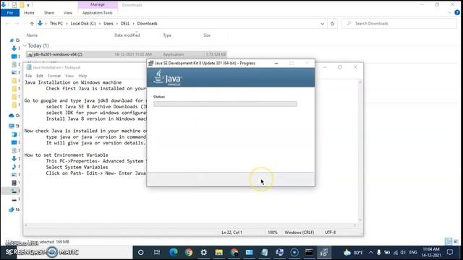The image size is (463, 260).
Task: Switch Explorer to the details view icon
Action: click(449, 241)
